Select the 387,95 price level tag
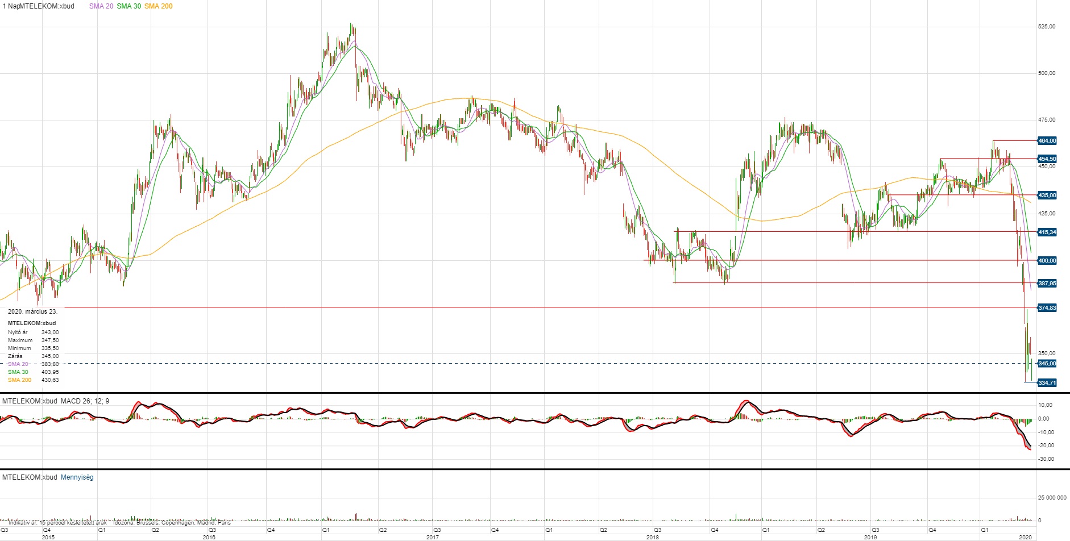1070x541 pixels. [1047, 284]
